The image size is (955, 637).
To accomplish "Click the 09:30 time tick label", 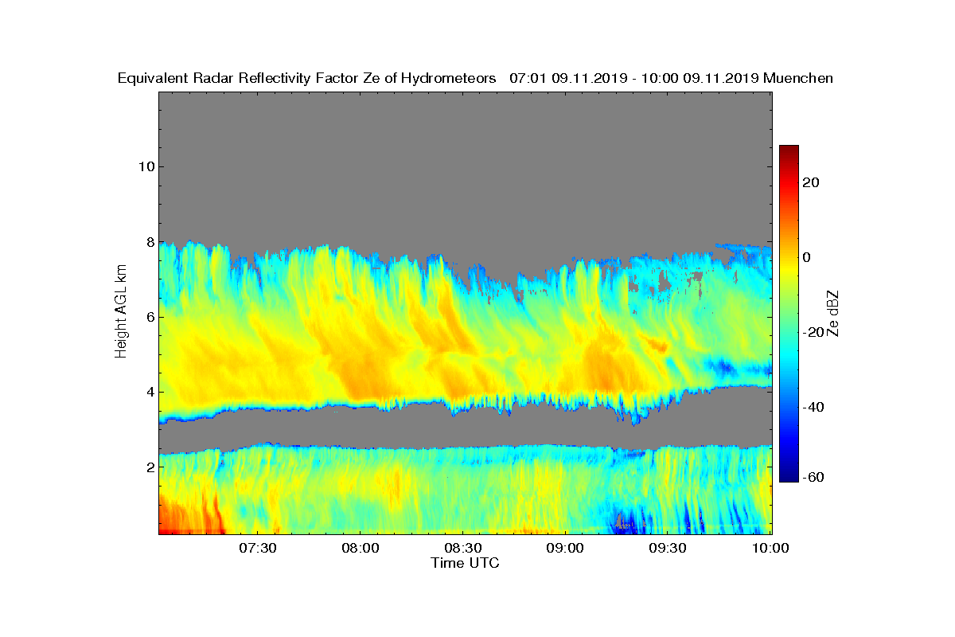I will tap(668, 548).
